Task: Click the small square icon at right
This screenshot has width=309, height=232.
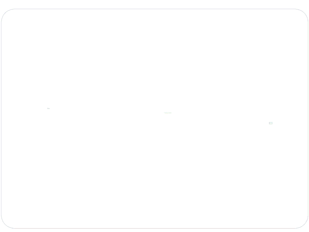Action: click(x=271, y=123)
